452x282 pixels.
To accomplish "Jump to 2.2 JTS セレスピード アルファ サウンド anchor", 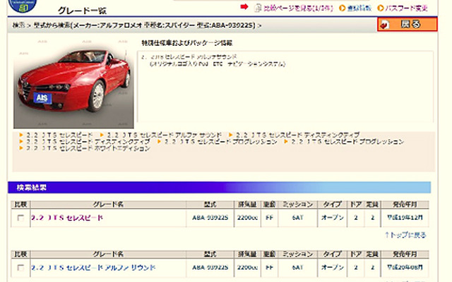I will 165,135.
